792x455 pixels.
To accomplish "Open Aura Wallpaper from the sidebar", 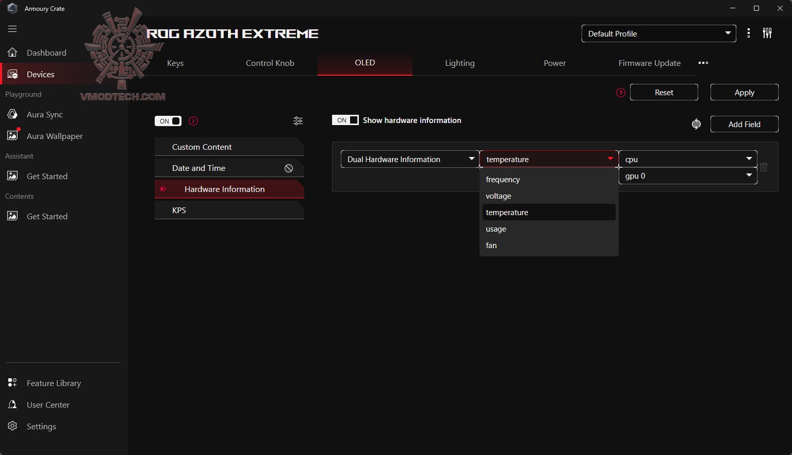I will point(55,136).
